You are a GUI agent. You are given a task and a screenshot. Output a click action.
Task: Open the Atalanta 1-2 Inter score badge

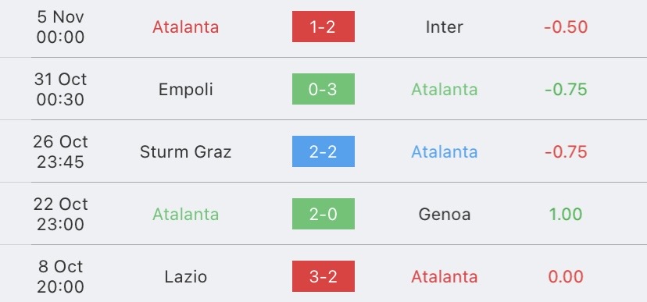pos(323,27)
